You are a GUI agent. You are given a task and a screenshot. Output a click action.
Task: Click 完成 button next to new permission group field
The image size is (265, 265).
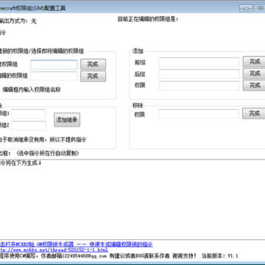pos(93,64)
